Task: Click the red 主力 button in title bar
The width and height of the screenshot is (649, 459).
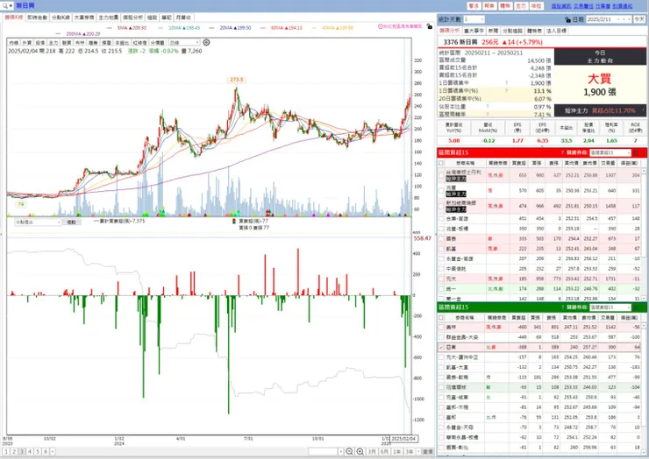Action: coord(521,6)
